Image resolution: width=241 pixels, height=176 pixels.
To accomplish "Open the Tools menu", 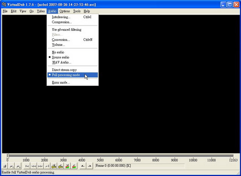I will pos(77,11).
